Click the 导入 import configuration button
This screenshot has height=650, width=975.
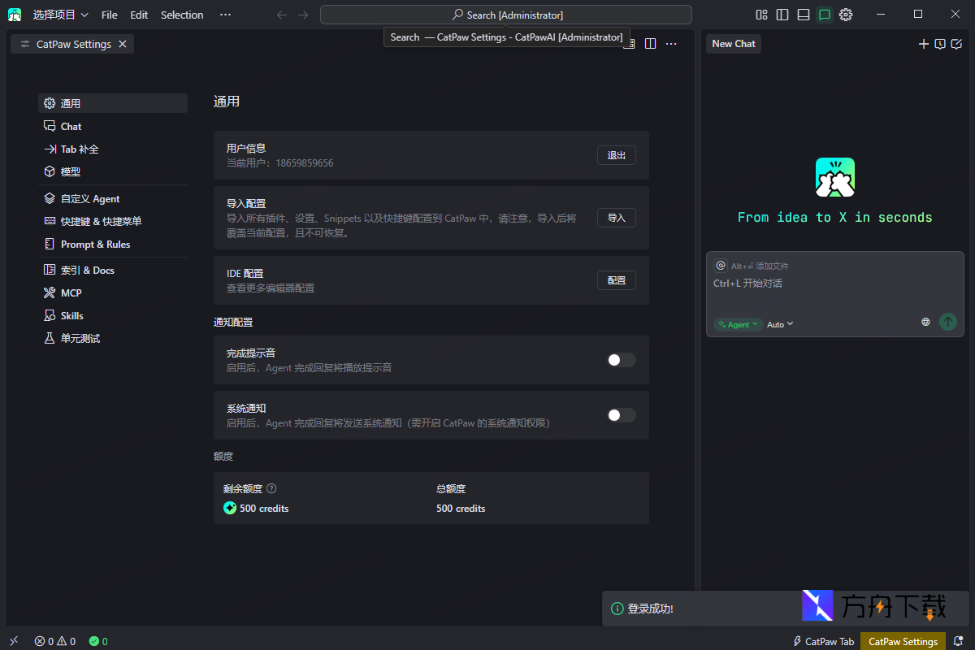pos(616,218)
